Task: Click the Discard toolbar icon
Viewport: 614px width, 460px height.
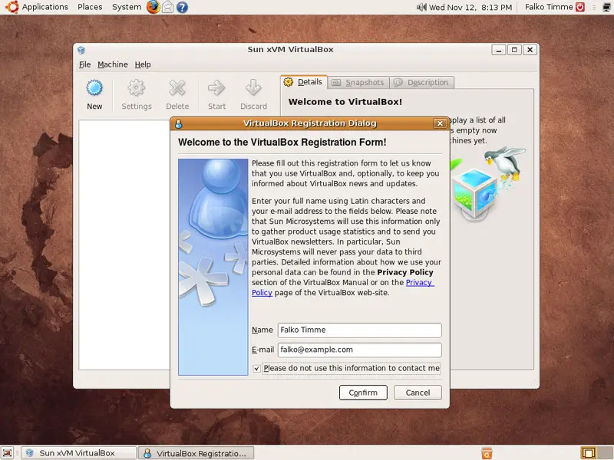Action: click(253, 88)
